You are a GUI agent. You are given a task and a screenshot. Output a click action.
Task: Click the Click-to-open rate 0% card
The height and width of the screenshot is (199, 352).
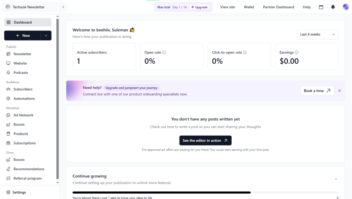(239, 57)
